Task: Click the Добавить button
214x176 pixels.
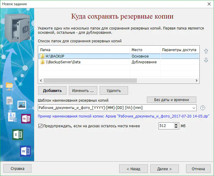Action: 52,90
